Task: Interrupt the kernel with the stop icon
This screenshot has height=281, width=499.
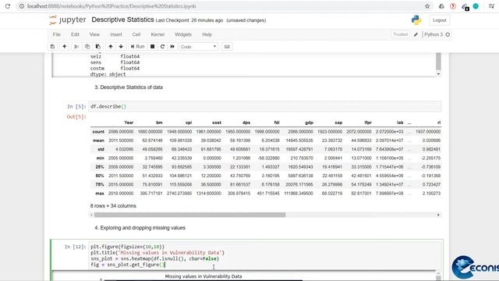Action: pyautogui.click(x=153, y=47)
